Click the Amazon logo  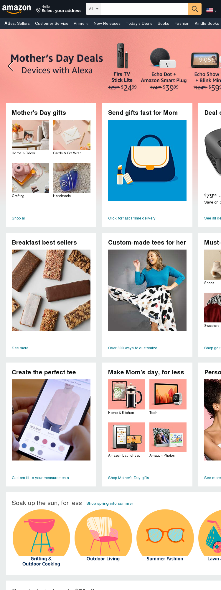tap(17, 9)
